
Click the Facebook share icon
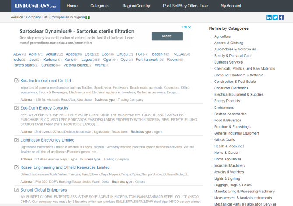(x=281, y=18)
